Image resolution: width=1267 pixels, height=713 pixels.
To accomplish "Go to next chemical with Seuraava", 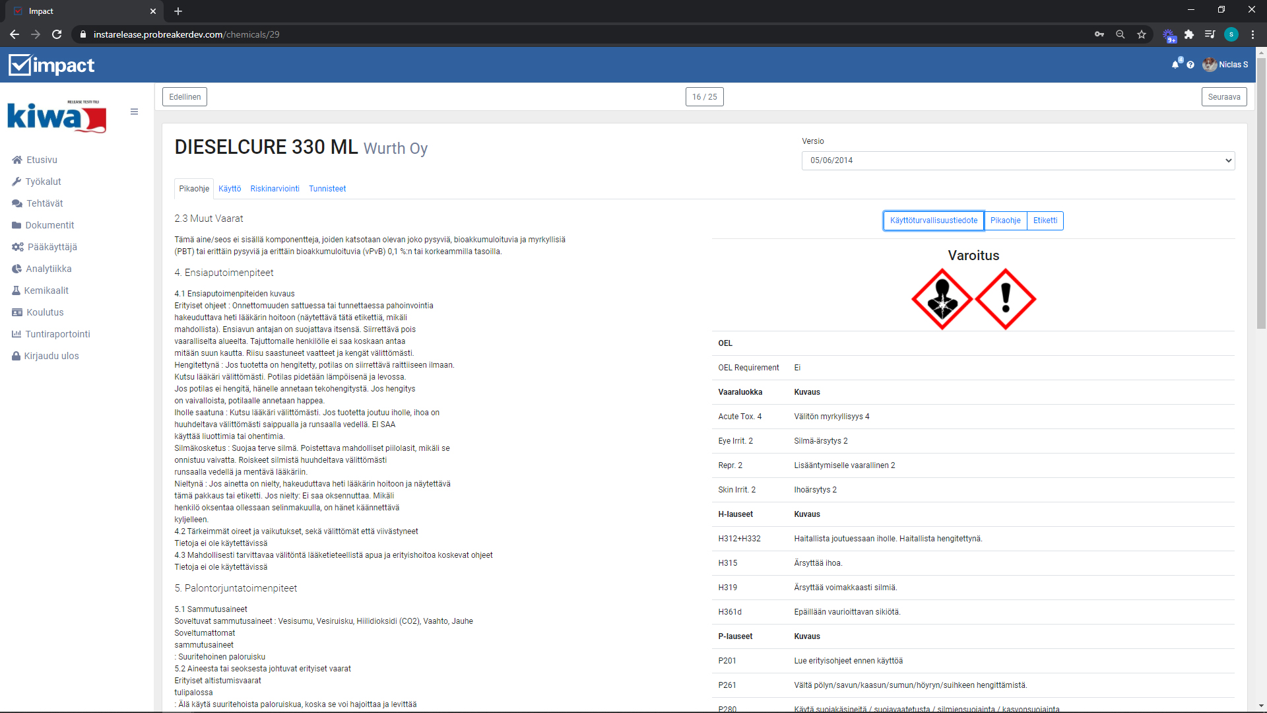I will [x=1224, y=97].
